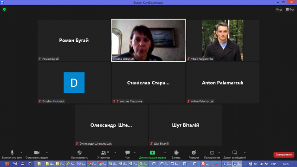
Task: Click the sign-in button top-right
Action: point(279,9)
